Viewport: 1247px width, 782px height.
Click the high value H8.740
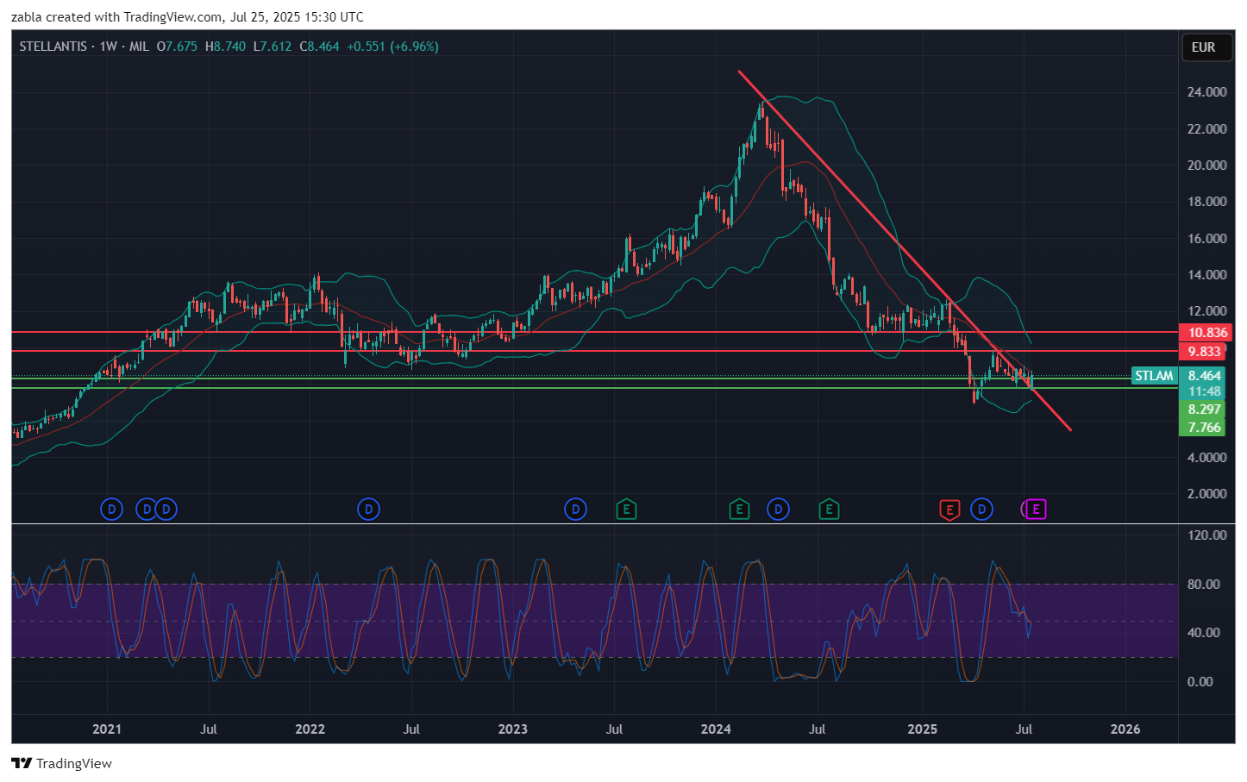click(x=225, y=47)
